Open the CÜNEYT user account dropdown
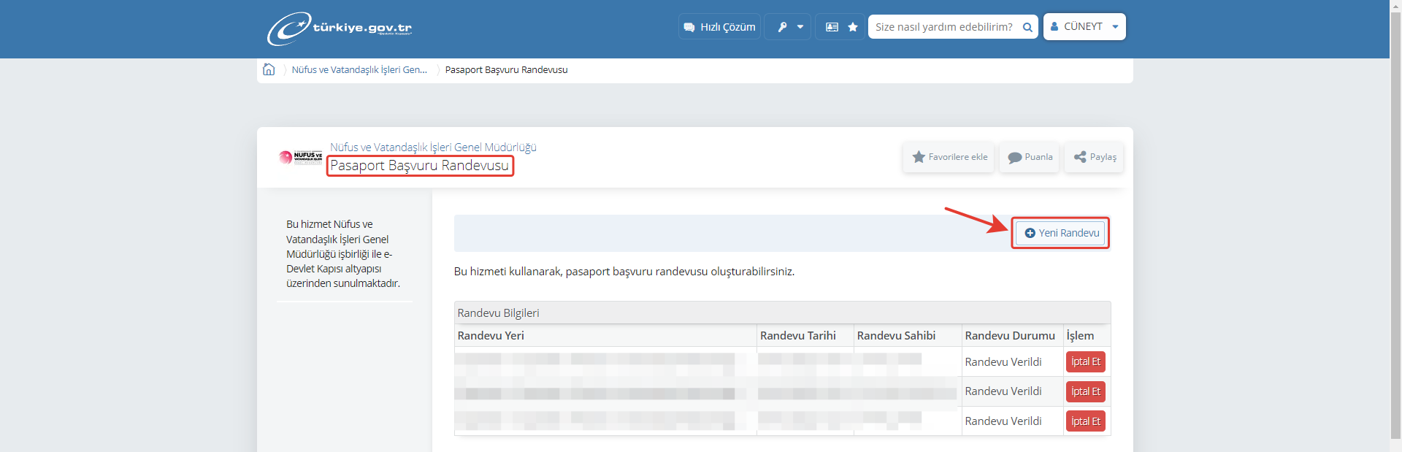 [1084, 27]
